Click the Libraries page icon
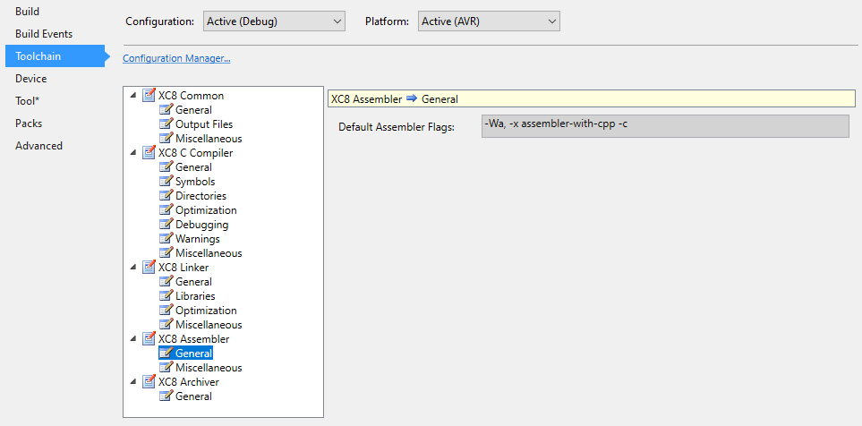The height and width of the screenshot is (426, 862). [166, 296]
